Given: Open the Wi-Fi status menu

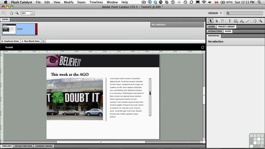Looking at the screenshot, I should pyautogui.click(x=204, y=2).
